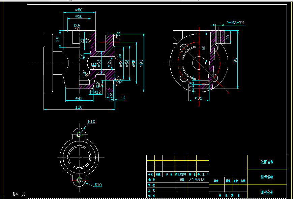Select the 设计 row label in the title block
Image resolution: width=293 pixels, height=199 pixels.
coord(151,179)
